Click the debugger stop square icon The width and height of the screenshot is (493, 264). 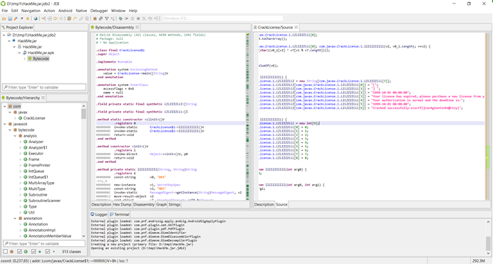138,19
